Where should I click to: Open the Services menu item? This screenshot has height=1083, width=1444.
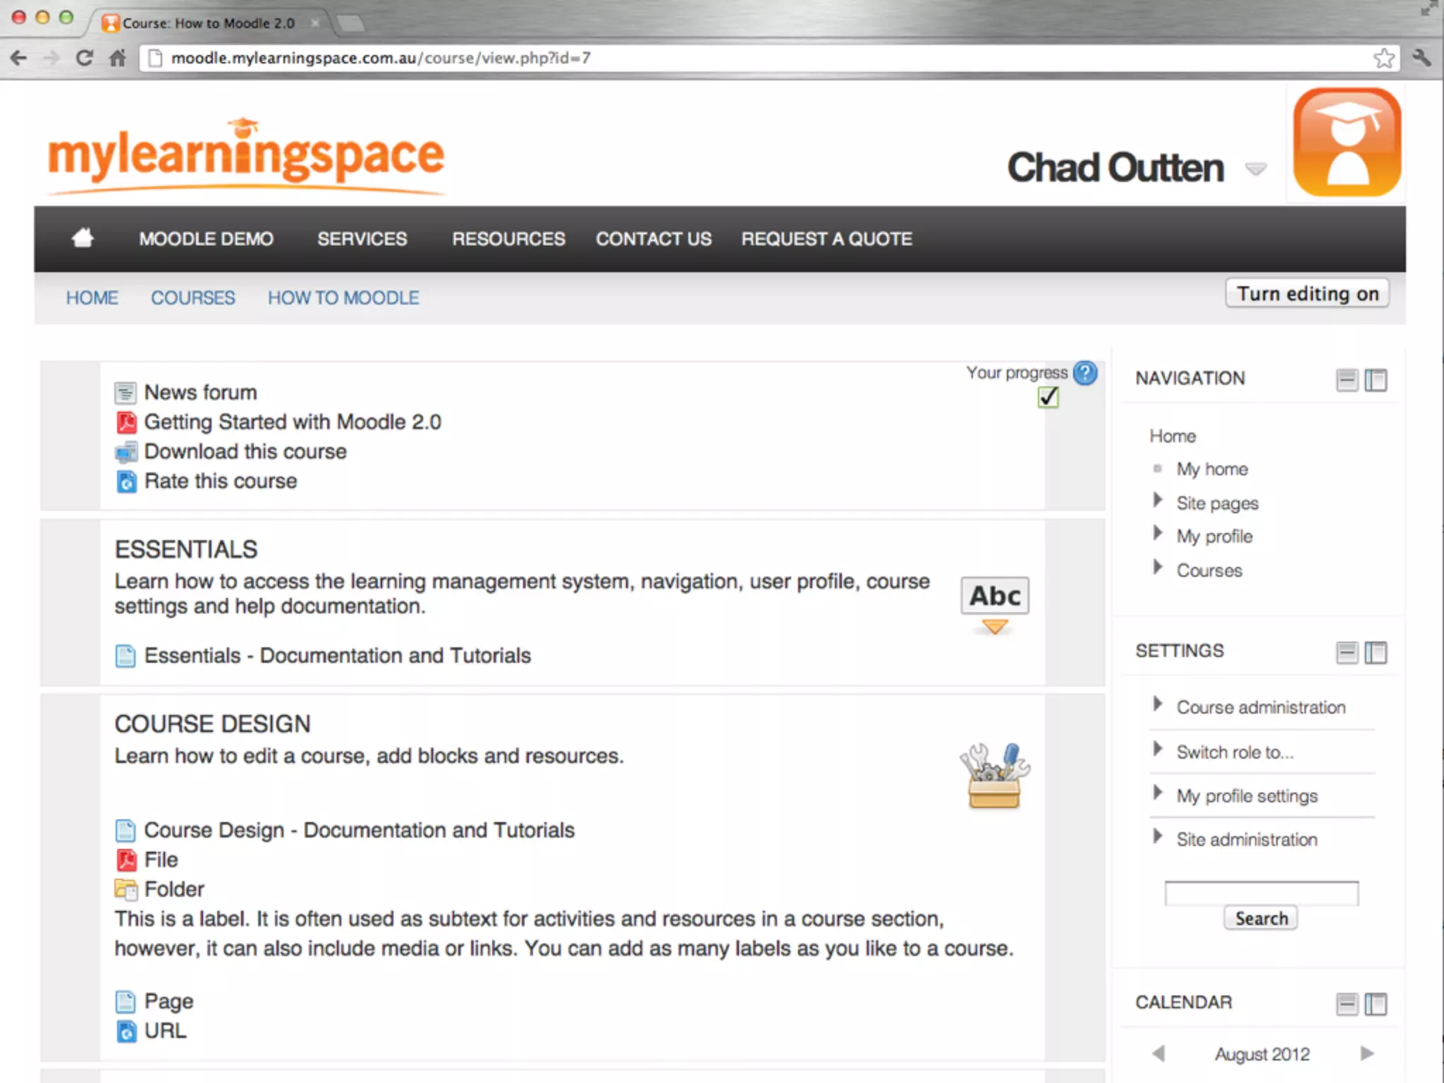(x=362, y=239)
